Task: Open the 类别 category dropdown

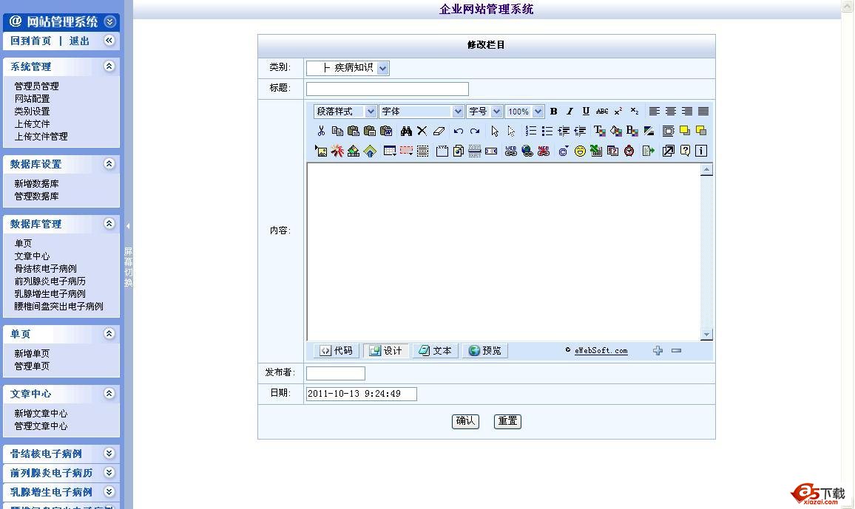Action: [382, 68]
